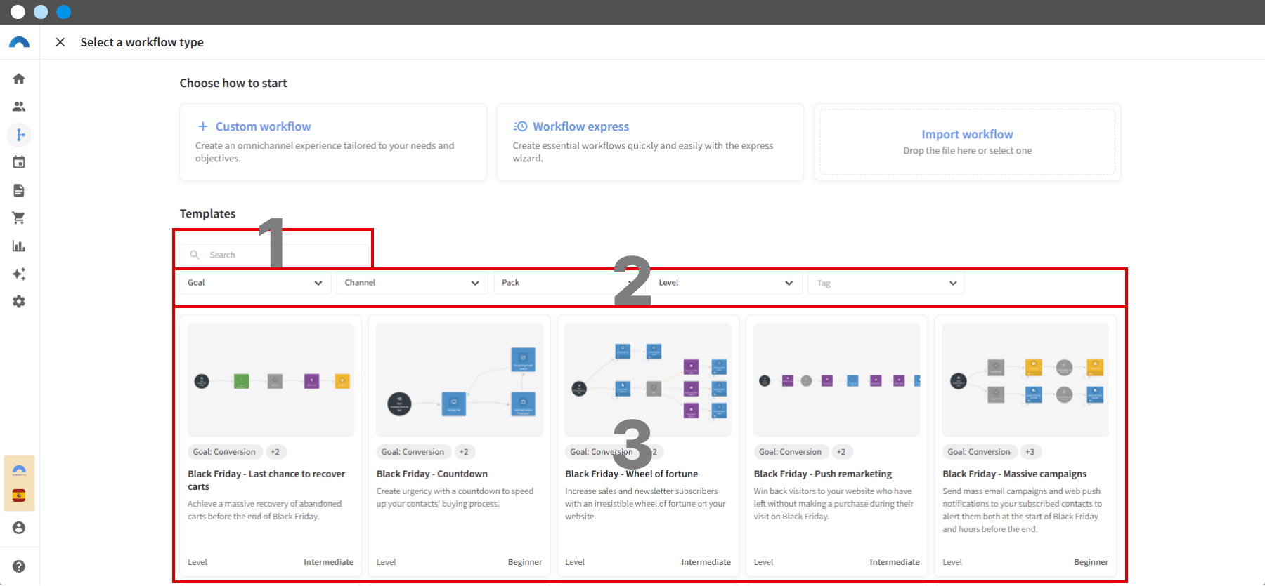Viewport: 1265px width, 586px height.
Task: Close the Select a workflow type dialog
Action: click(x=60, y=42)
